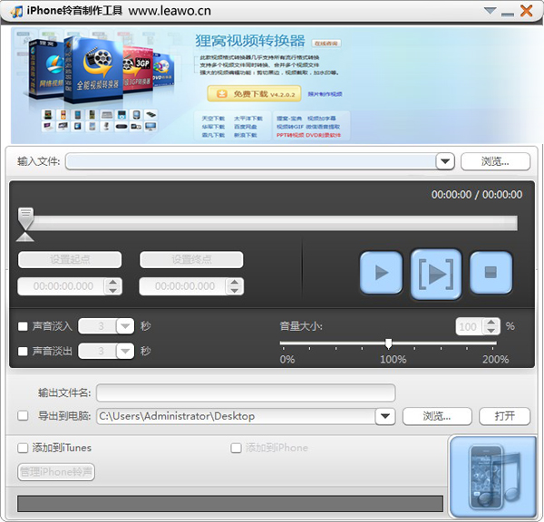Open the 天空下载 link

pyautogui.click(x=213, y=119)
